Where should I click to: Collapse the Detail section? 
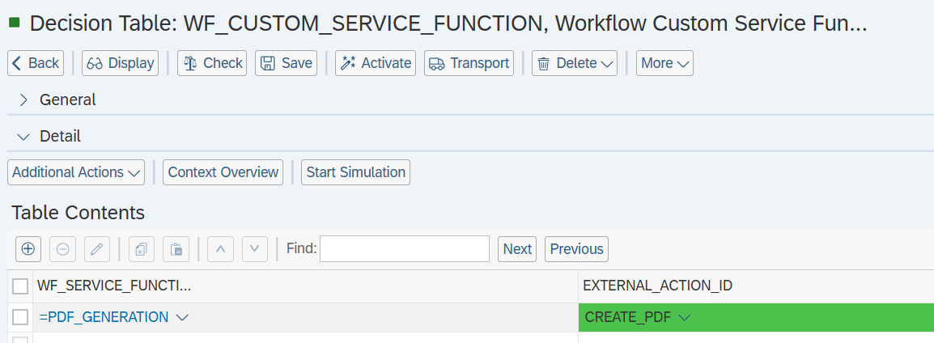click(23, 136)
